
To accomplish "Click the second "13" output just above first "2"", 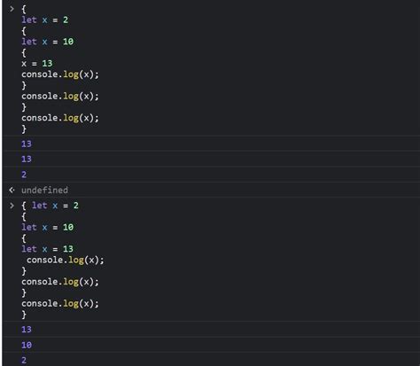I will click(27, 160).
